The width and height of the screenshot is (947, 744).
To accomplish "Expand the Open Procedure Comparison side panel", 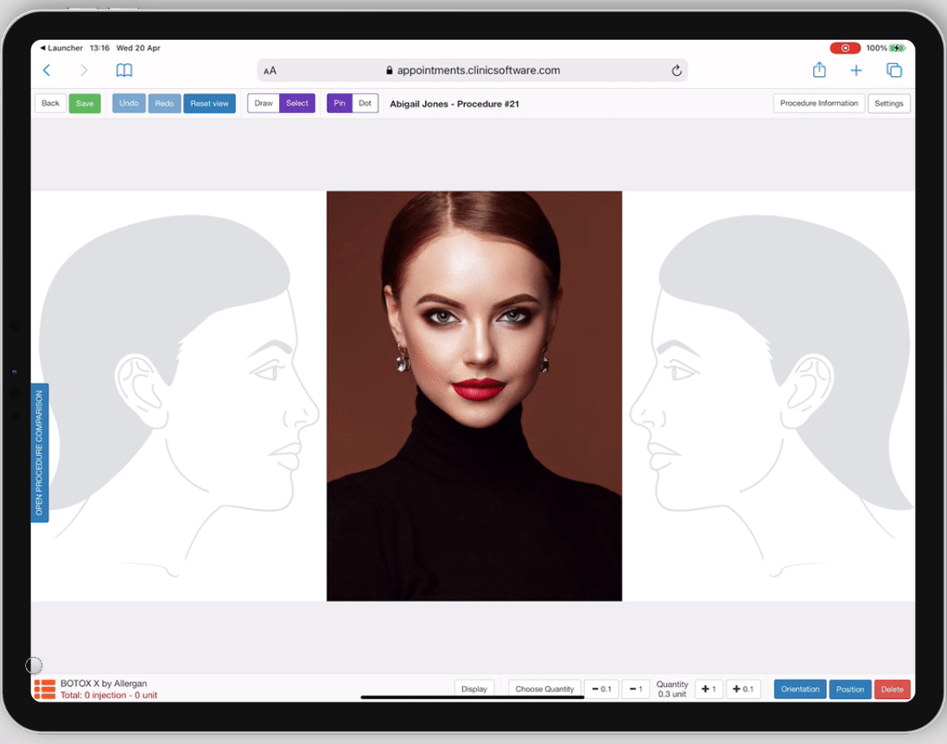I will [40, 452].
